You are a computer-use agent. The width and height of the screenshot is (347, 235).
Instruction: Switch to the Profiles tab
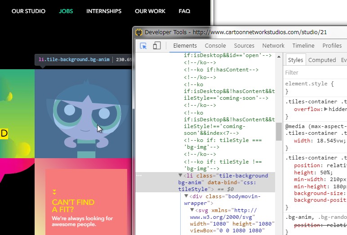(332, 45)
